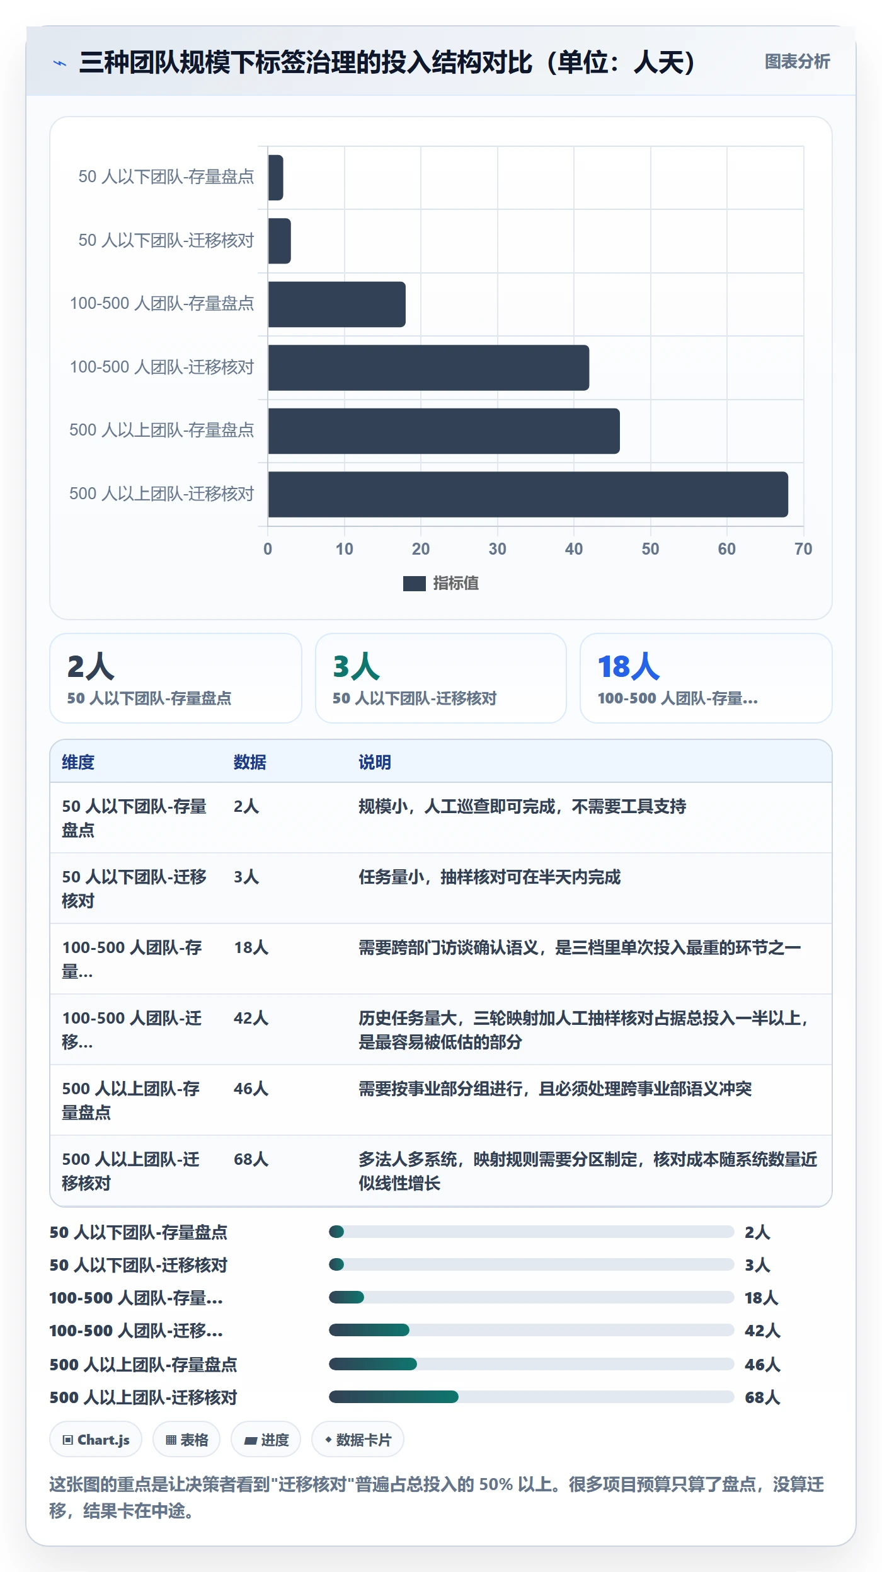The image size is (882, 1572).
Task: Click the 说明 column header
Action: [x=375, y=762]
